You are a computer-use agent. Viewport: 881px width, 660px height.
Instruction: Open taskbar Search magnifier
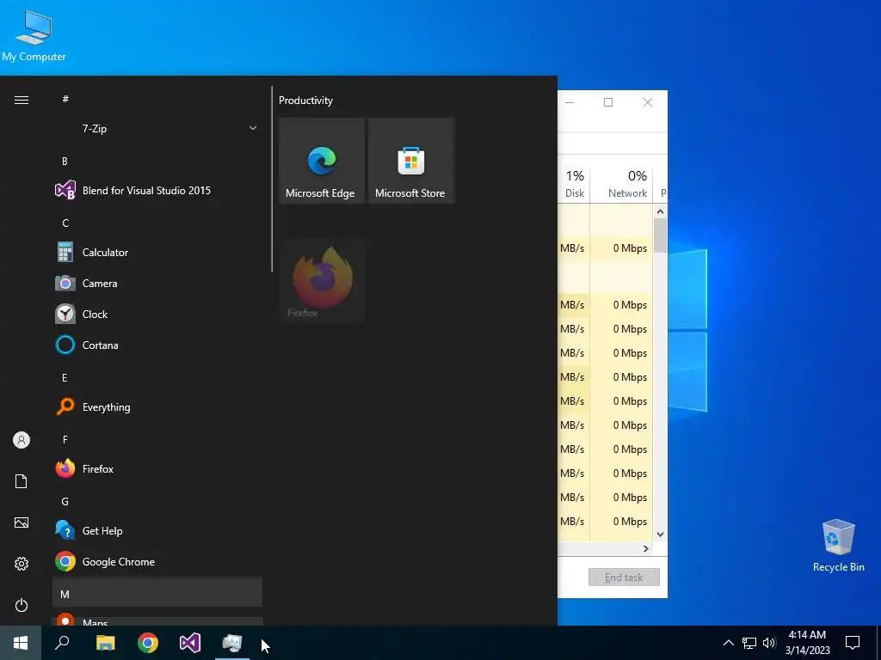tap(62, 643)
